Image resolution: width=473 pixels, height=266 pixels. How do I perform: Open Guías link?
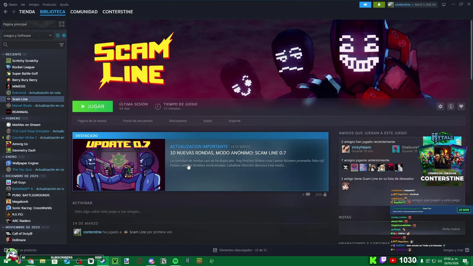click(207, 121)
